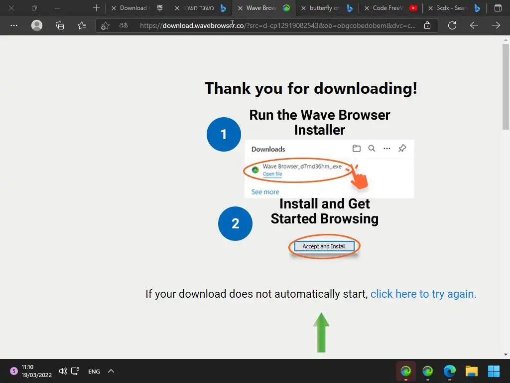
Task: Open the Settings and more ellipsis menu
Action: (13, 25)
